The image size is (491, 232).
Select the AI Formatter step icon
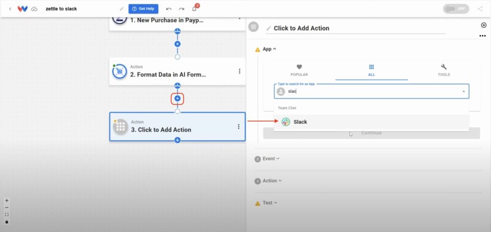(119, 71)
